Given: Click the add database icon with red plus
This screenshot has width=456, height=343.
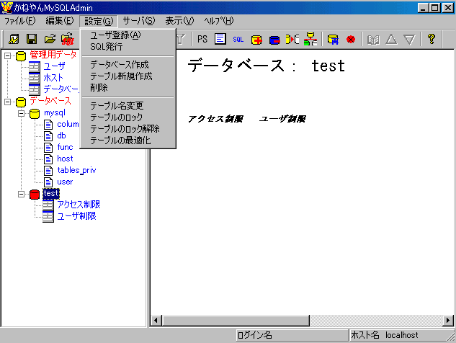Looking at the screenshot, I should pyautogui.click(x=256, y=40).
